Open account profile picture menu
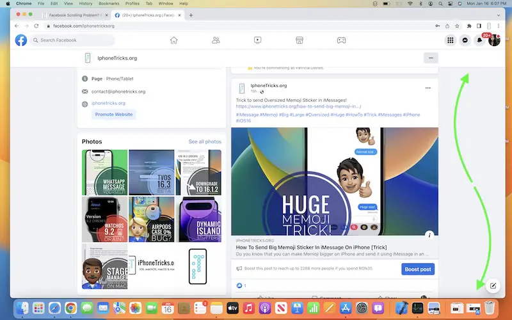512x320 pixels. tap(494, 40)
